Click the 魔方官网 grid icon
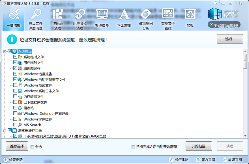The image size is (249, 164). coord(198,160)
